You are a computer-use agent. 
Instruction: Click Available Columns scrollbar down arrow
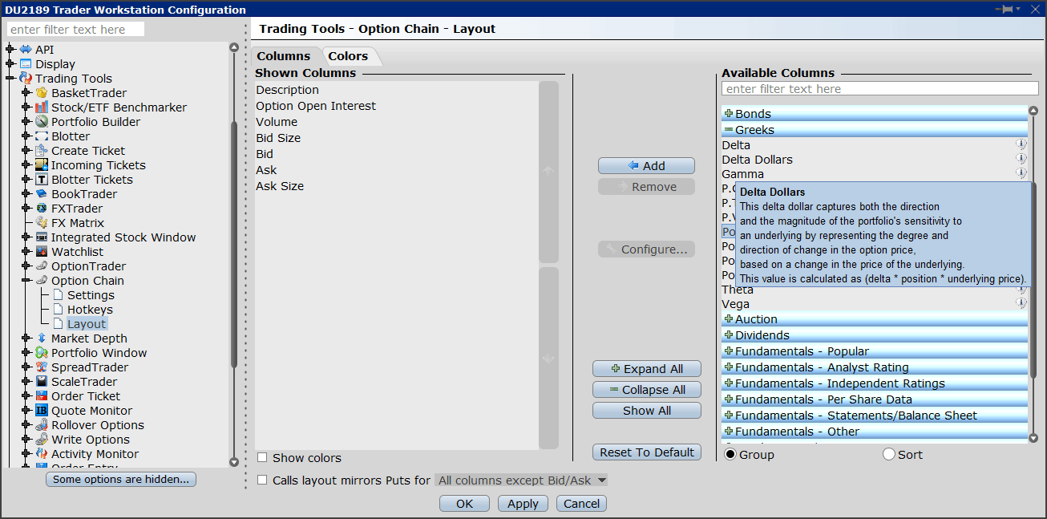(x=1033, y=438)
